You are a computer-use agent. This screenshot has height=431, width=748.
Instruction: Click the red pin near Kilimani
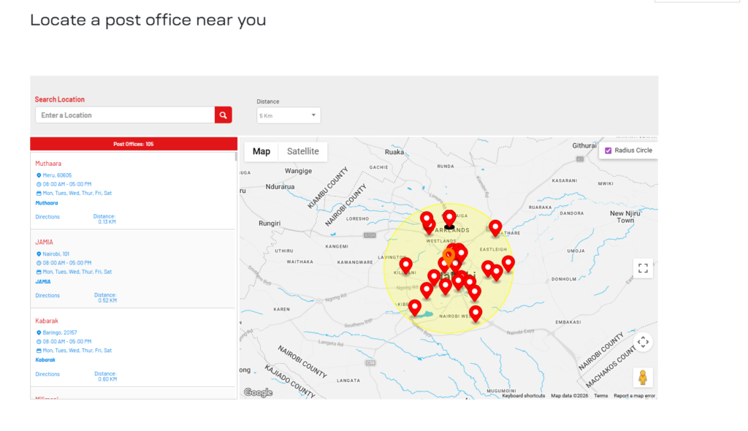pyautogui.click(x=405, y=265)
